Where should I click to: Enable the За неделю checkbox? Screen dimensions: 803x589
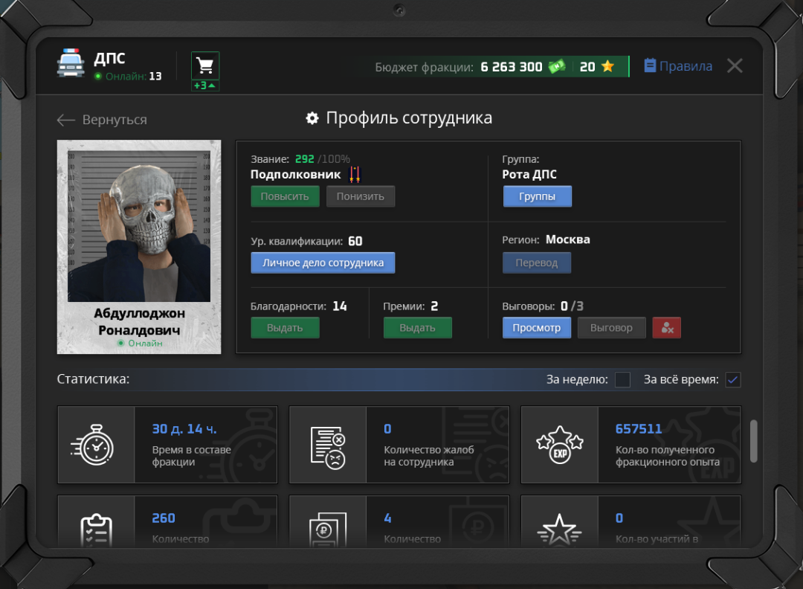click(x=622, y=380)
